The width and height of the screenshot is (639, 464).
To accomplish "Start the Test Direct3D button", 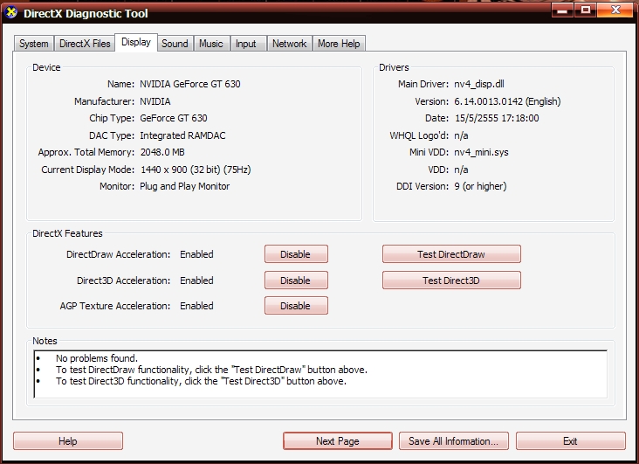I will coord(451,280).
